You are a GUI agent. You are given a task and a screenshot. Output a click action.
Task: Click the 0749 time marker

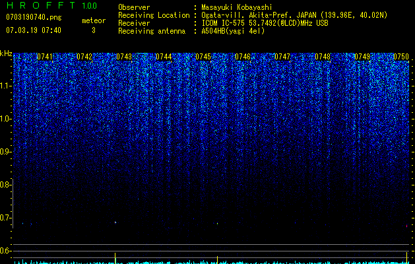362,57
